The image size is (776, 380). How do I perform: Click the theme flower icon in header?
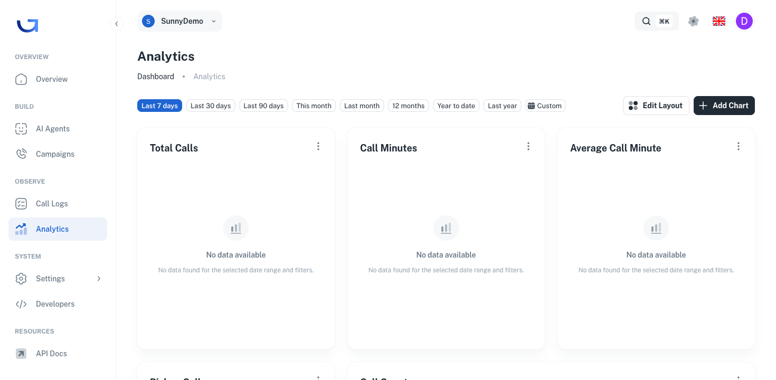click(694, 21)
